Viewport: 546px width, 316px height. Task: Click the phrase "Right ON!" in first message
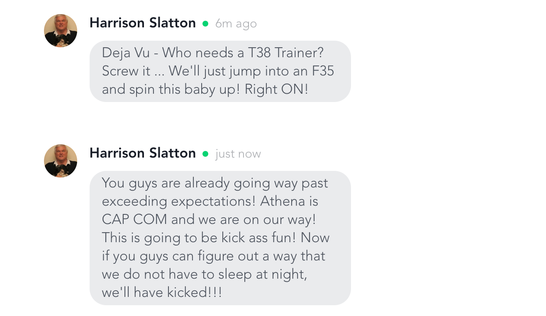pyautogui.click(x=276, y=90)
